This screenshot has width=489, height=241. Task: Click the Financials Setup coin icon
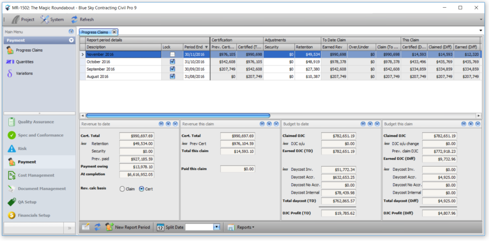(x=12, y=215)
